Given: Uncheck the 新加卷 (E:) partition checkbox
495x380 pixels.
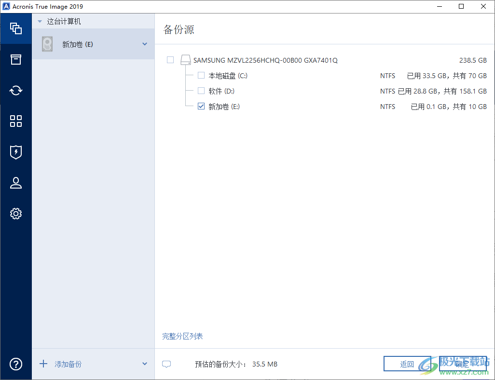Looking at the screenshot, I should pos(201,107).
